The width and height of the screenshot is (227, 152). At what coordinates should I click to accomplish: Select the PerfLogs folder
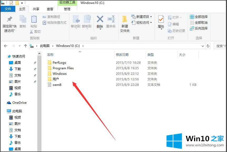pyautogui.click(x=57, y=62)
